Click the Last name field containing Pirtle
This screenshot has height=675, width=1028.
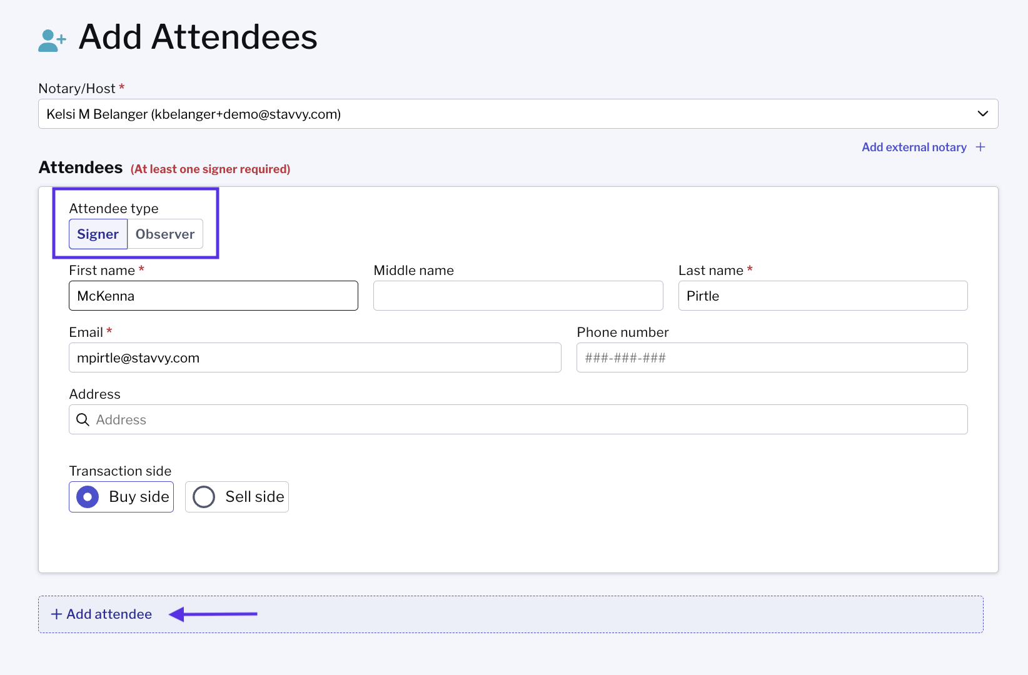823,296
